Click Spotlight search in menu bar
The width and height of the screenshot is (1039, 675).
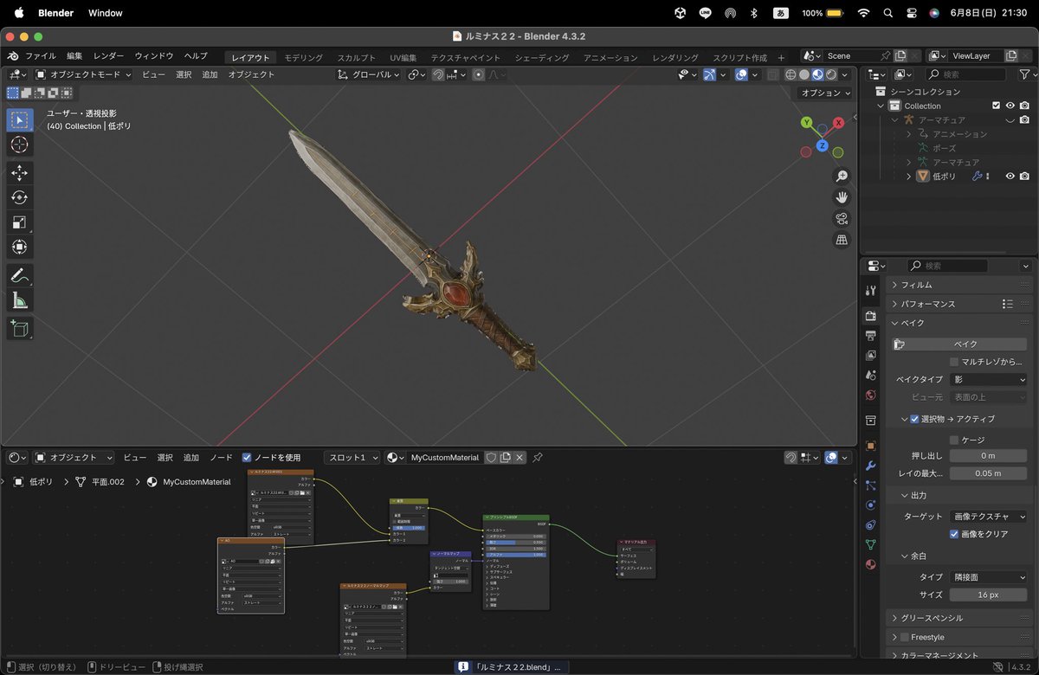887,13
